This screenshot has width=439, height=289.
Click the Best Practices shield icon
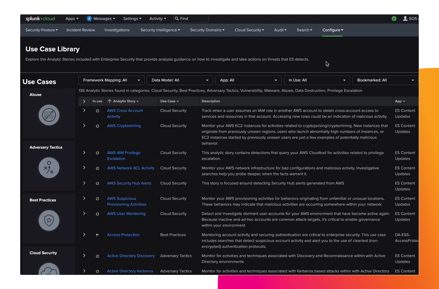click(49, 220)
